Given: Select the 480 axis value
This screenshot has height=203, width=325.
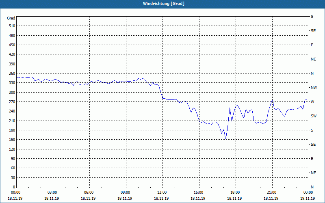Looking at the screenshot, I should [x=12, y=36].
